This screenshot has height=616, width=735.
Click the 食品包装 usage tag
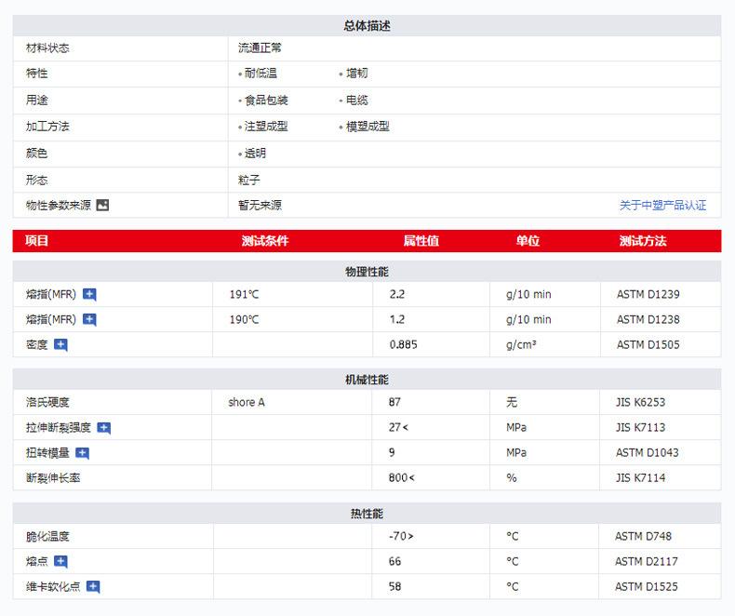coord(266,100)
